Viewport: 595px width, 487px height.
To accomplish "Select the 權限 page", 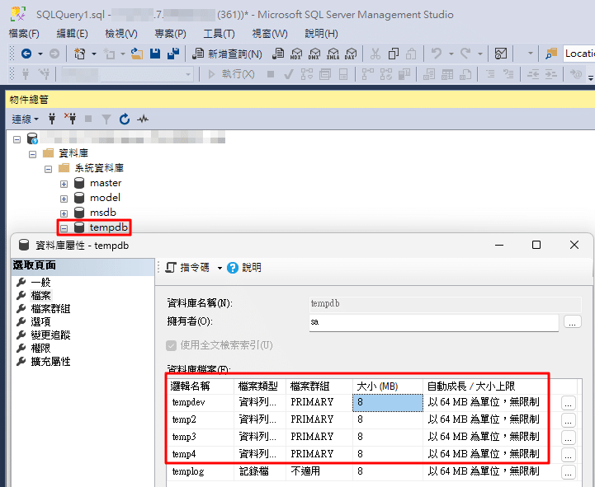I will pyautogui.click(x=40, y=349).
